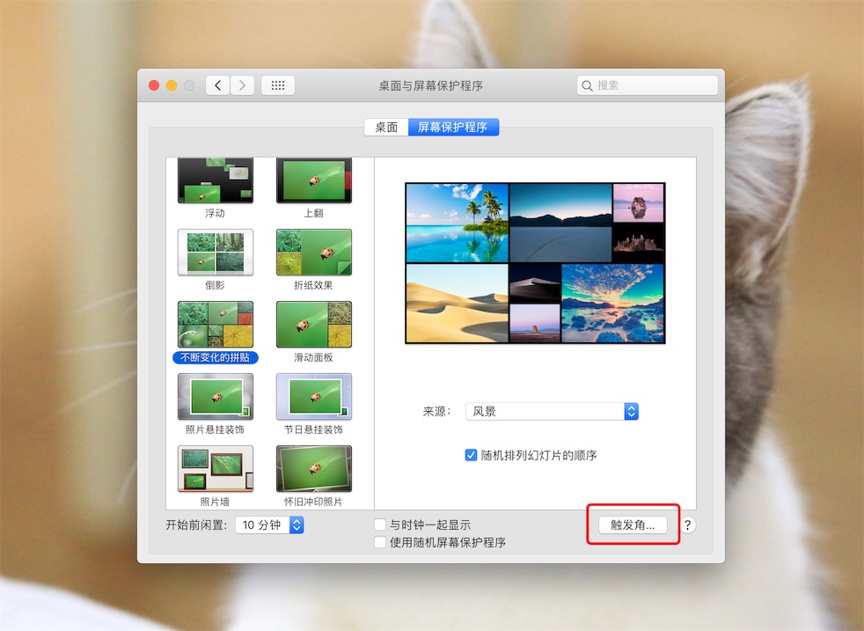Choose the 怀旧冲印照片 screen saver thumbnail

pyautogui.click(x=314, y=469)
